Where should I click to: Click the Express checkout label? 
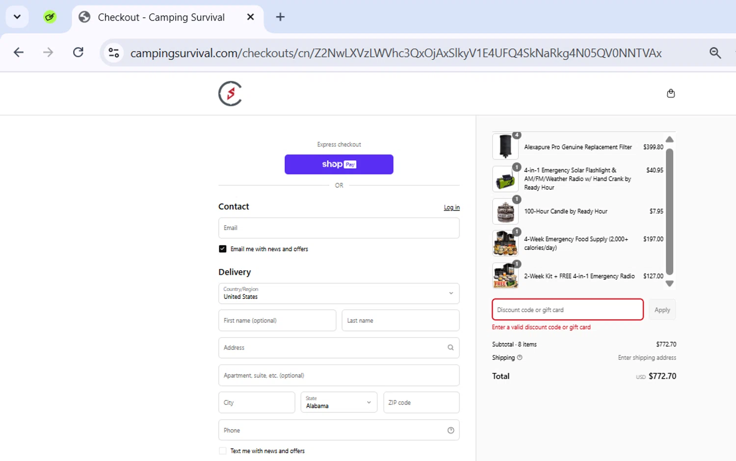point(339,145)
